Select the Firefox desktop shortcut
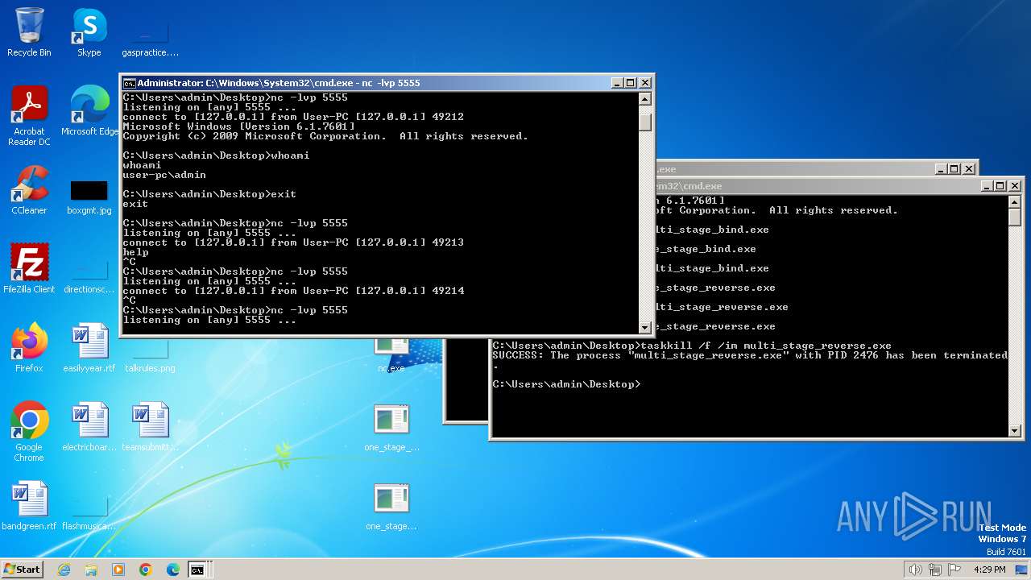This screenshot has width=1031, height=580. [x=29, y=348]
